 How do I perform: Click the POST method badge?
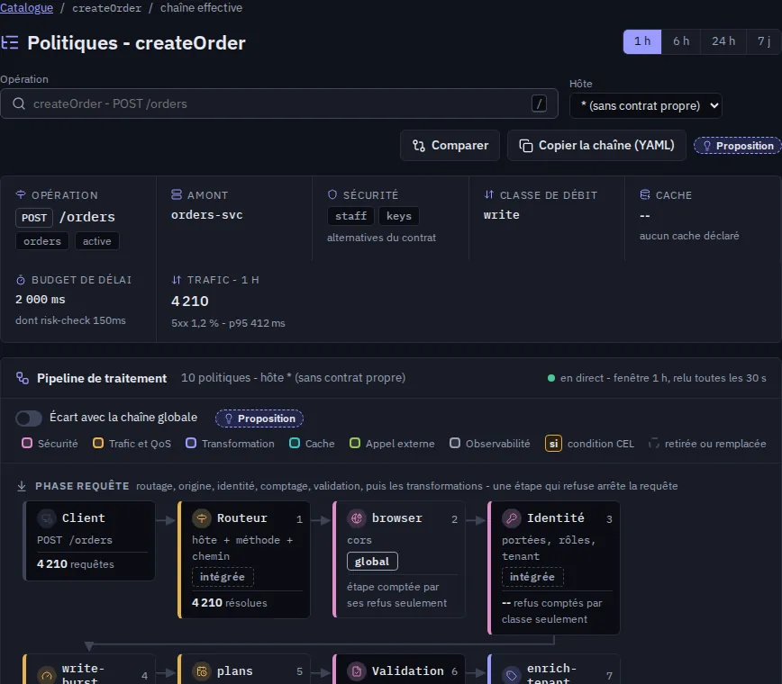pos(34,218)
